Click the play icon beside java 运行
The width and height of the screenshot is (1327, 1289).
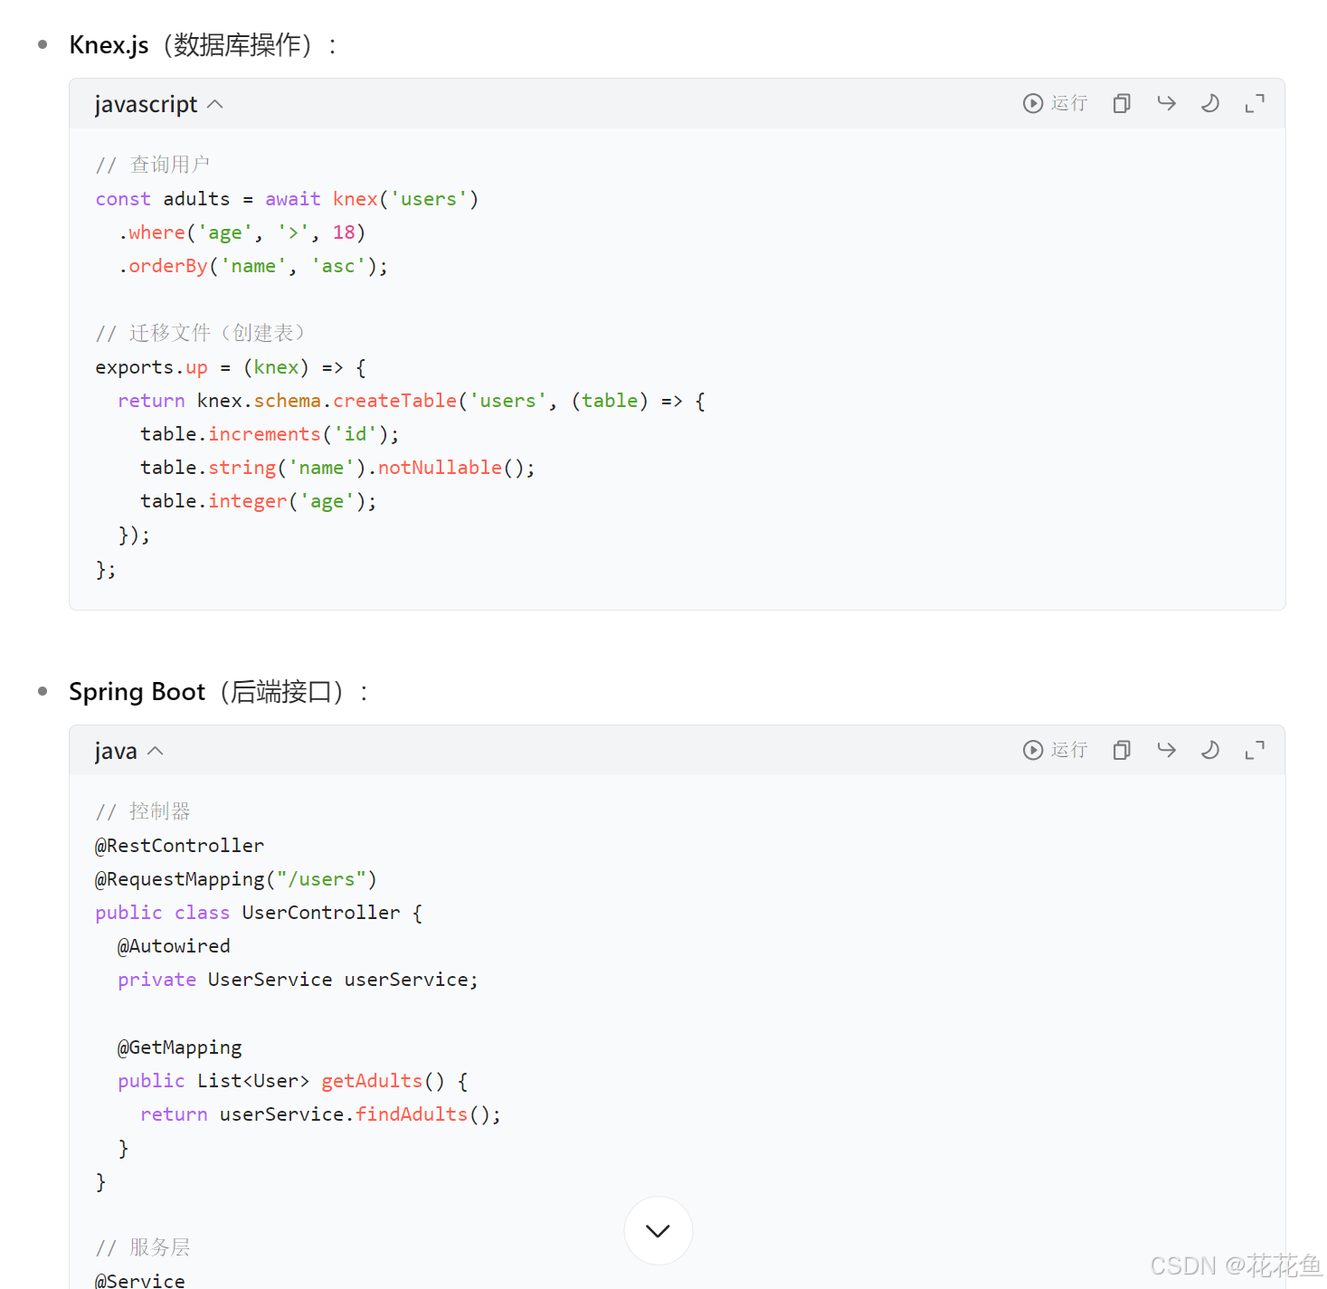1033,750
